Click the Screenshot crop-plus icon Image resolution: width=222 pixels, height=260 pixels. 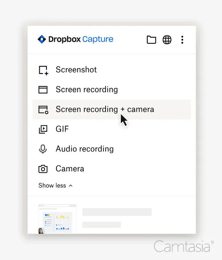click(x=43, y=70)
